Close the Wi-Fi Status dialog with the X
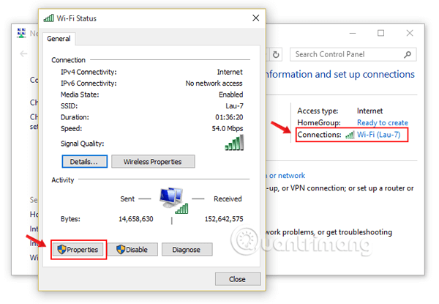The width and height of the screenshot is (439, 304). point(254,18)
